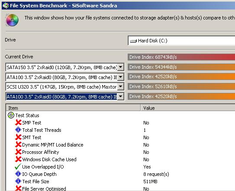Click the red Drive Index 68743kB/s bar
Image resolution: width=235 pixels, height=191 pixels.
tap(181, 57)
